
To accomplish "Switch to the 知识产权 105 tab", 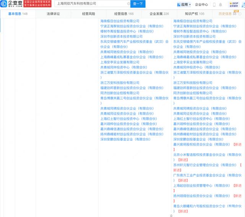I will tap(194, 14).
